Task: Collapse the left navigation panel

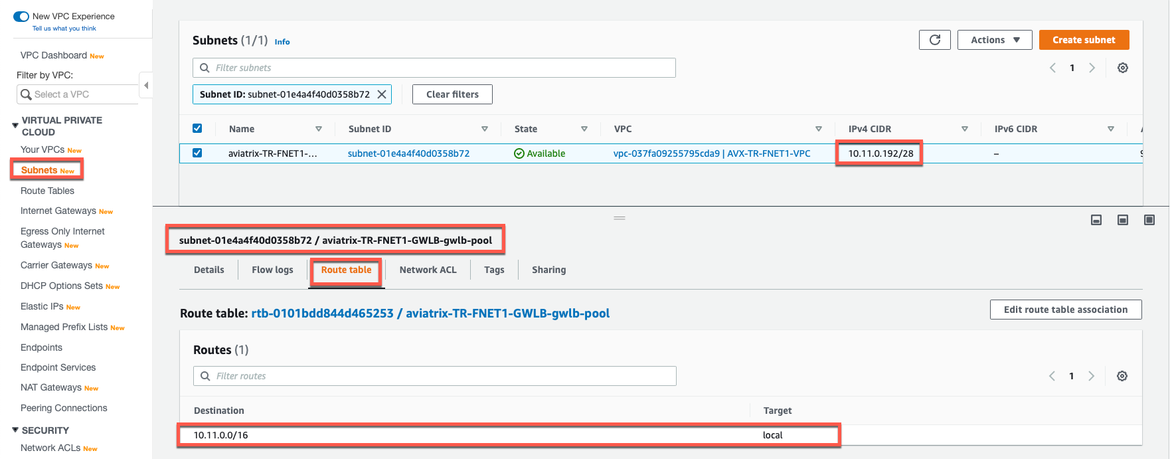Action: coord(146,85)
